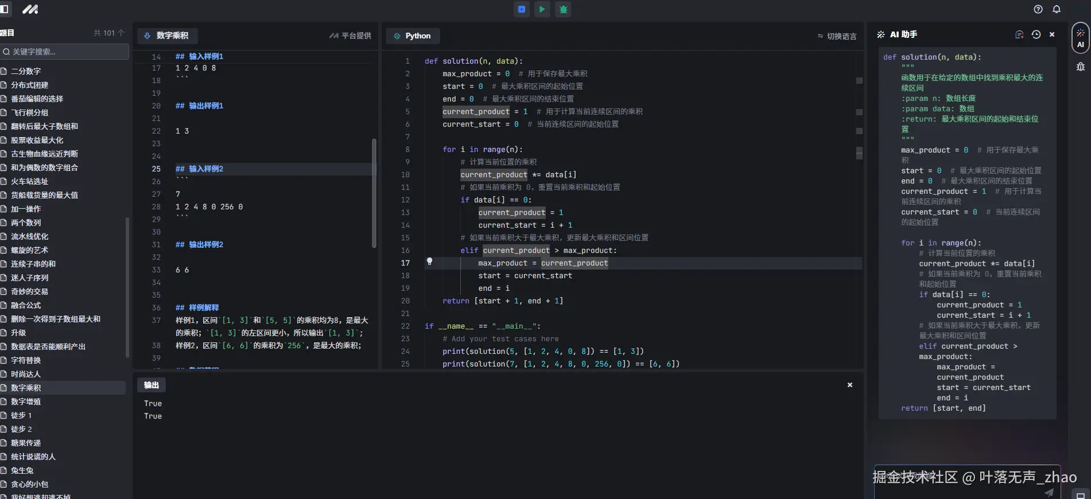
Task: Close the 输出 output panel
Action: [850, 385]
